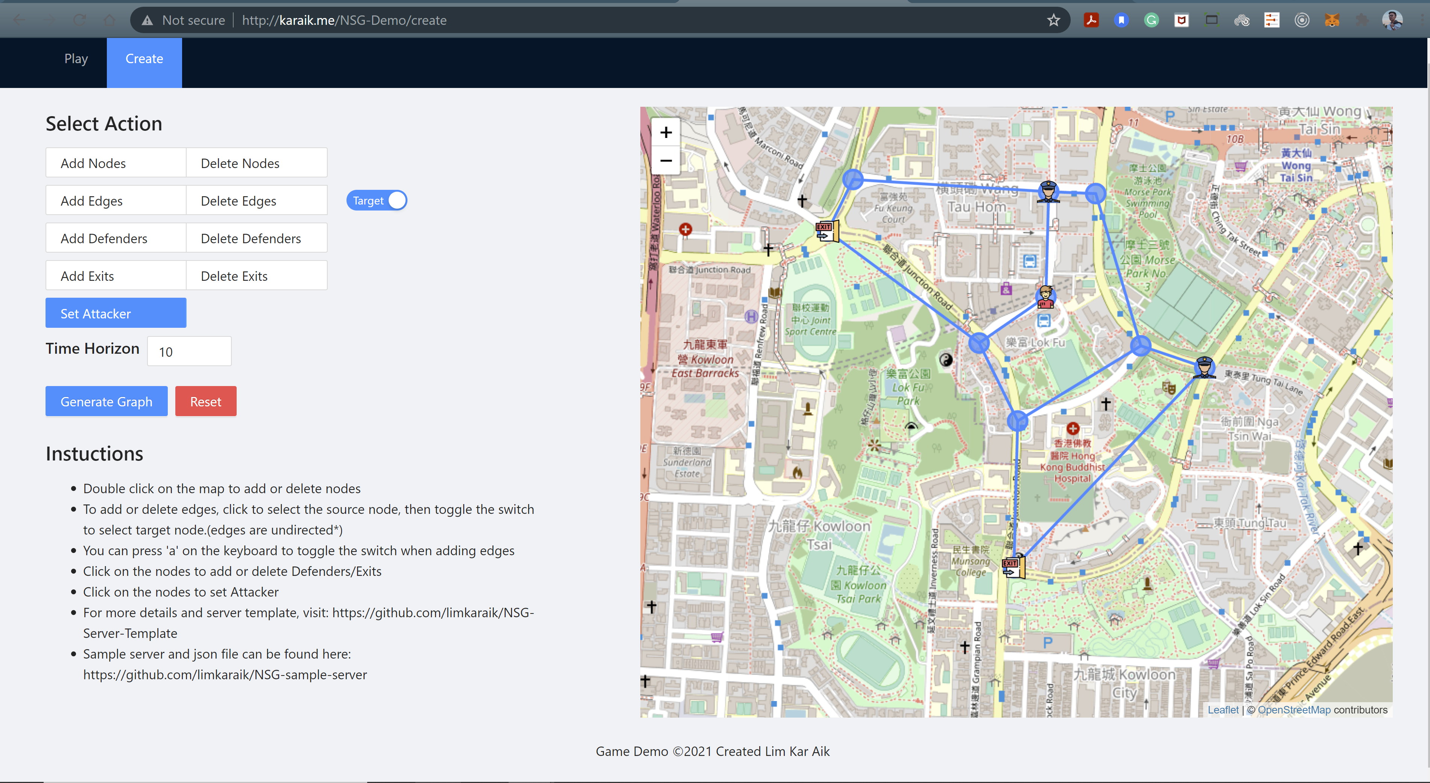Viewport: 1430px width, 783px height.
Task: Click the top-left graph node near Marconi Road
Action: [853, 179]
